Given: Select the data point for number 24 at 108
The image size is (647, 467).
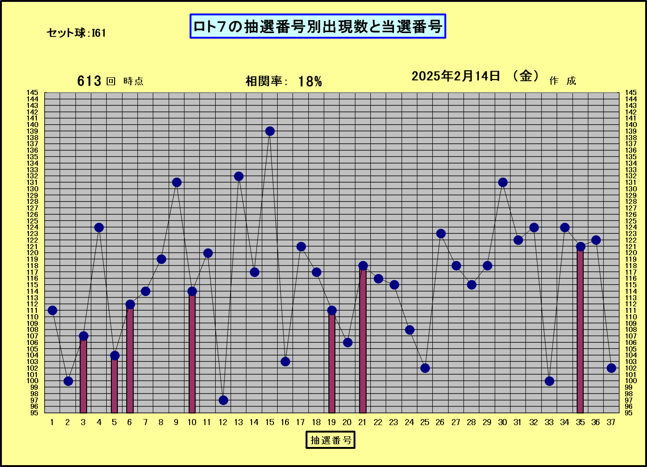Looking at the screenshot, I should point(409,330).
